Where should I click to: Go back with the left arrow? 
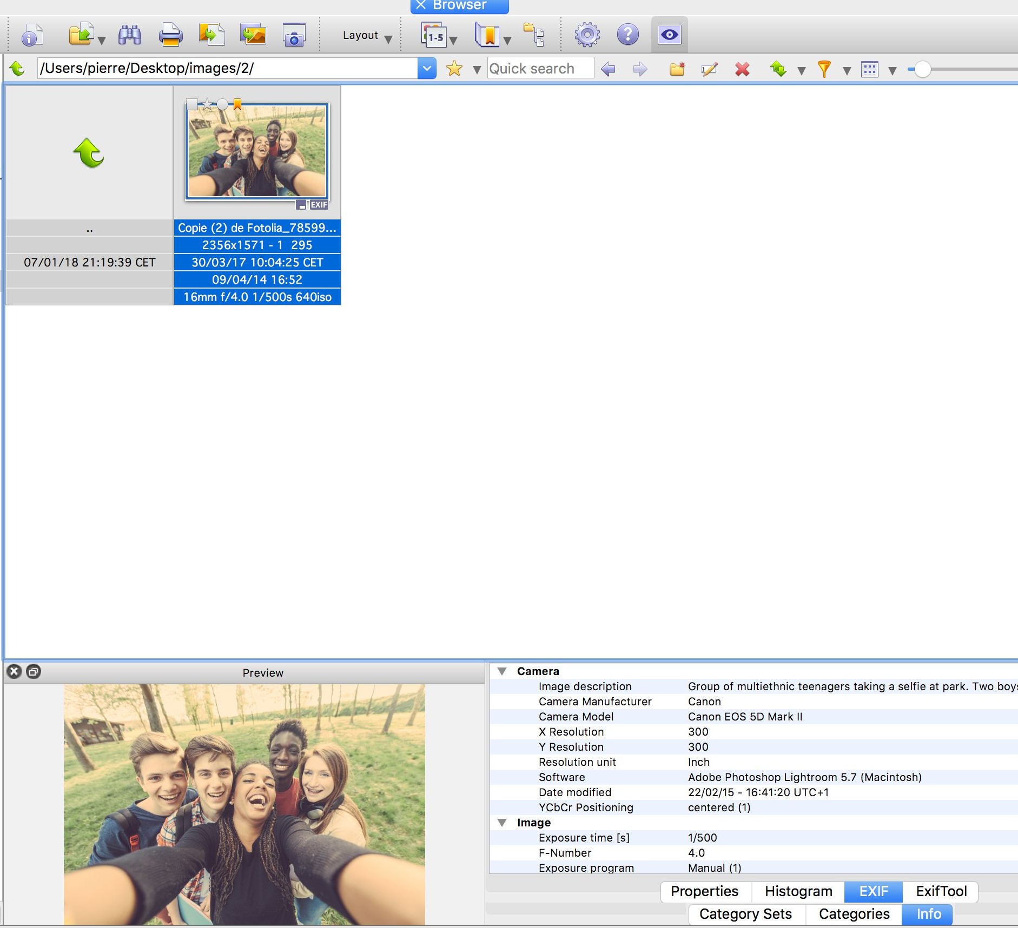[608, 69]
